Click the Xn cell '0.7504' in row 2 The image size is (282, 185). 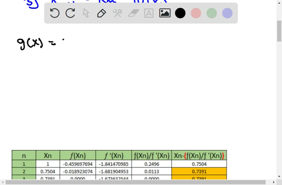point(48,172)
